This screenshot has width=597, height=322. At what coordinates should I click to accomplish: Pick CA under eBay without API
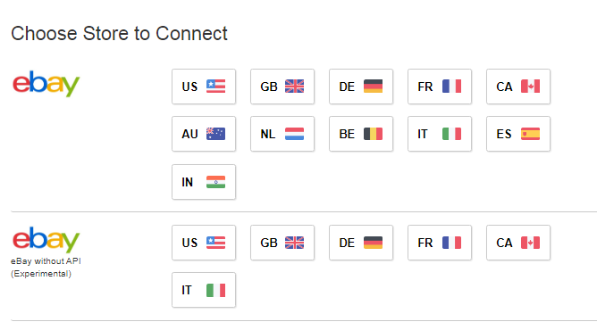(518, 243)
